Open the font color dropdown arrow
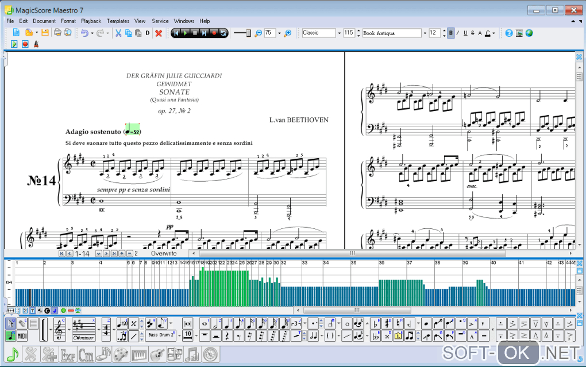 tap(494, 33)
